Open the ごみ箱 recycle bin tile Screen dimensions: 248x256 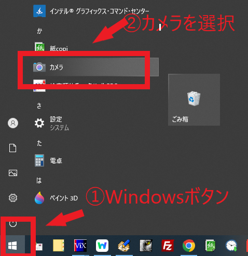pyautogui.click(x=194, y=100)
